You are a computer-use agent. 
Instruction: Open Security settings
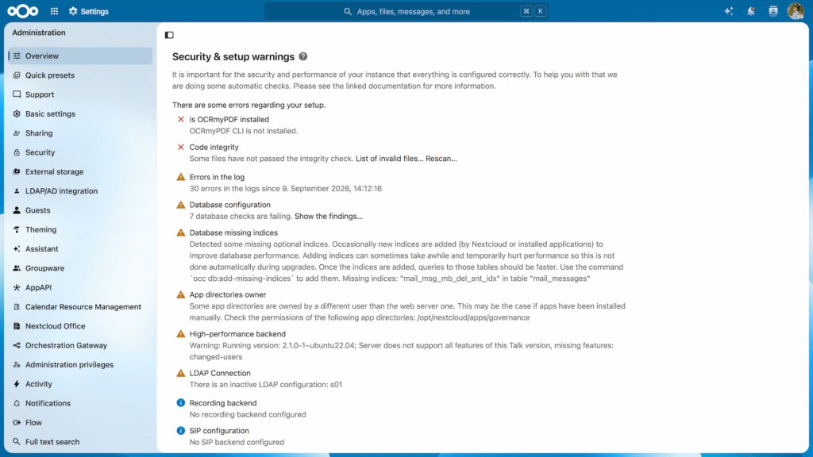80,152
